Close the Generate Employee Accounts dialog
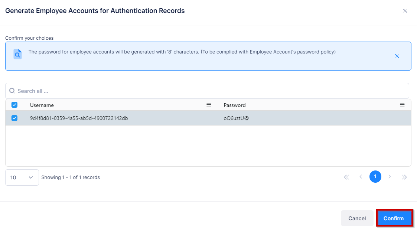 pyautogui.click(x=405, y=11)
